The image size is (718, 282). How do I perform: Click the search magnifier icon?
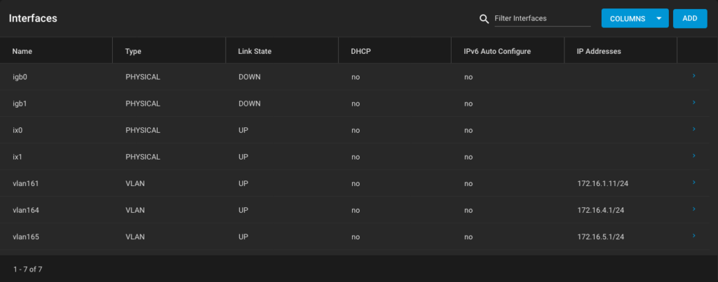[484, 19]
